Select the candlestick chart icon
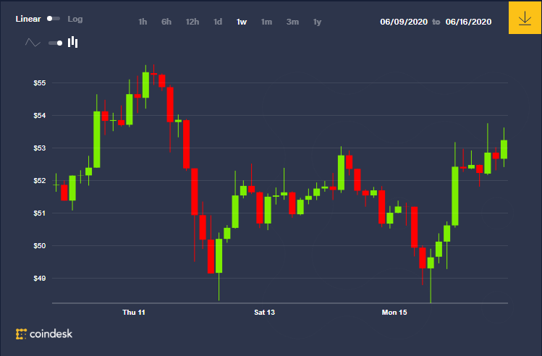542x356 pixels. [72, 42]
